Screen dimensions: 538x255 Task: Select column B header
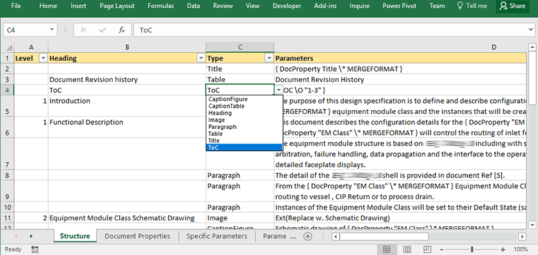tap(127, 47)
